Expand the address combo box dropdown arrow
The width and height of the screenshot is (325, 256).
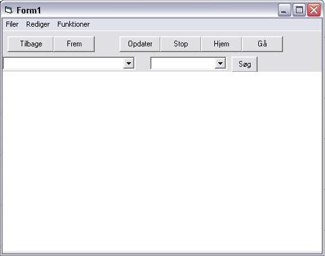[128, 64]
